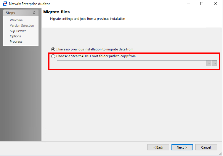Select the Options step
Viewport: 223px width, 156px height.
point(15,36)
